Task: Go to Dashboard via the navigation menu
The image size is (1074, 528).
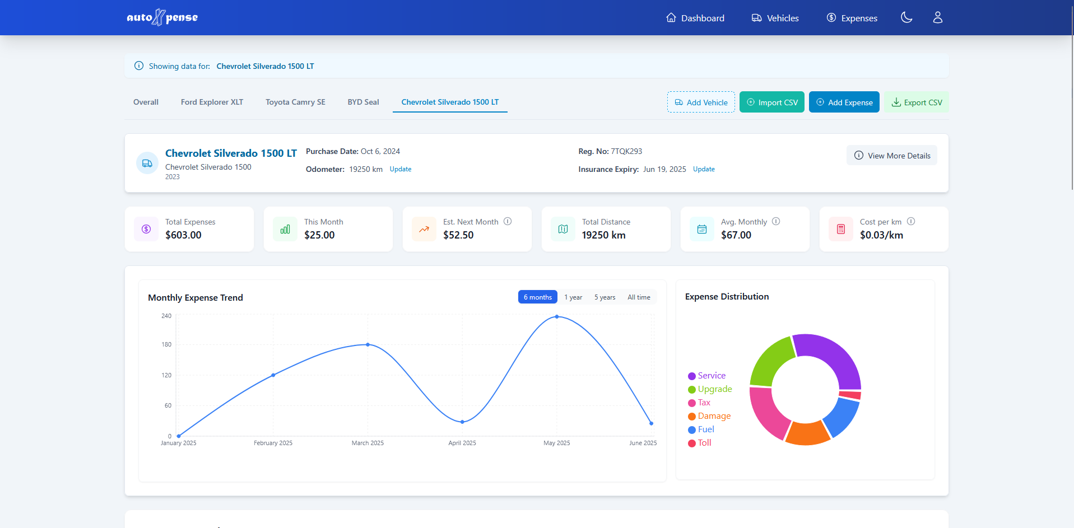Action: pos(695,17)
